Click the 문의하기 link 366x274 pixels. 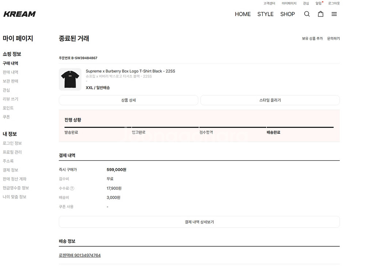click(333, 38)
